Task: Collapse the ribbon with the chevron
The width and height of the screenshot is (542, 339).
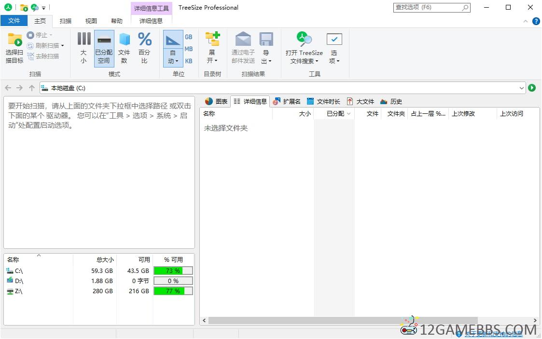Action: point(526,21)
